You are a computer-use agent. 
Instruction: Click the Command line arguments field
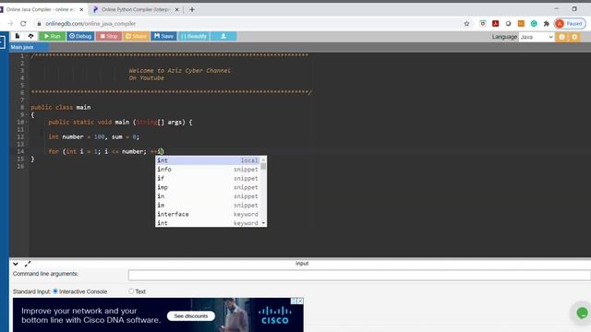click(359, 275)
